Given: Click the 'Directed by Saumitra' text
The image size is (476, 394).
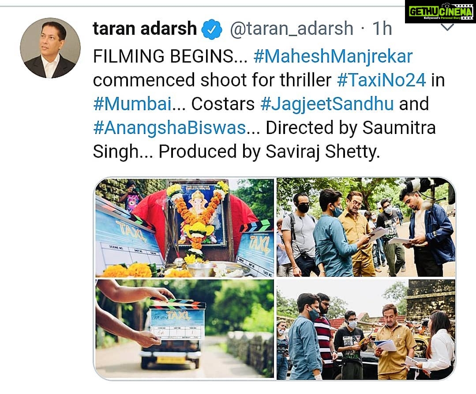Looking at the screenshot, I should coord(351,128).
